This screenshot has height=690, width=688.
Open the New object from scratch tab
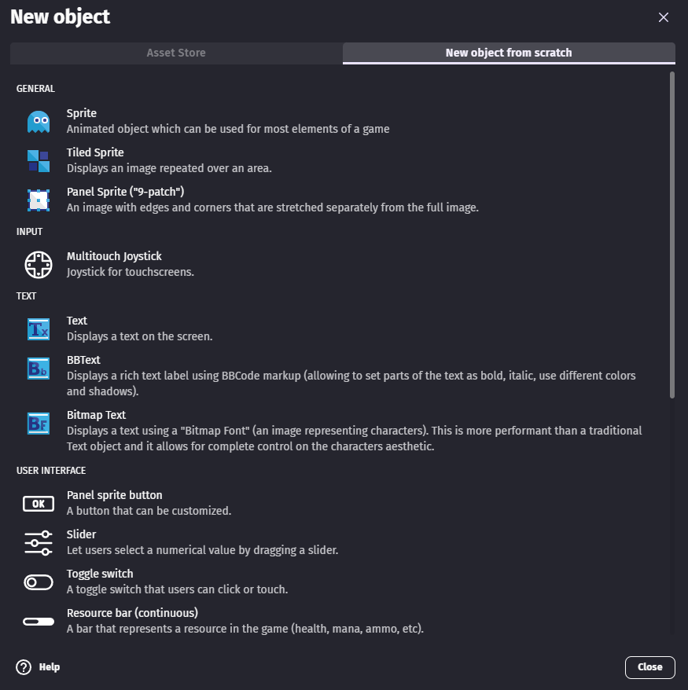509,53
